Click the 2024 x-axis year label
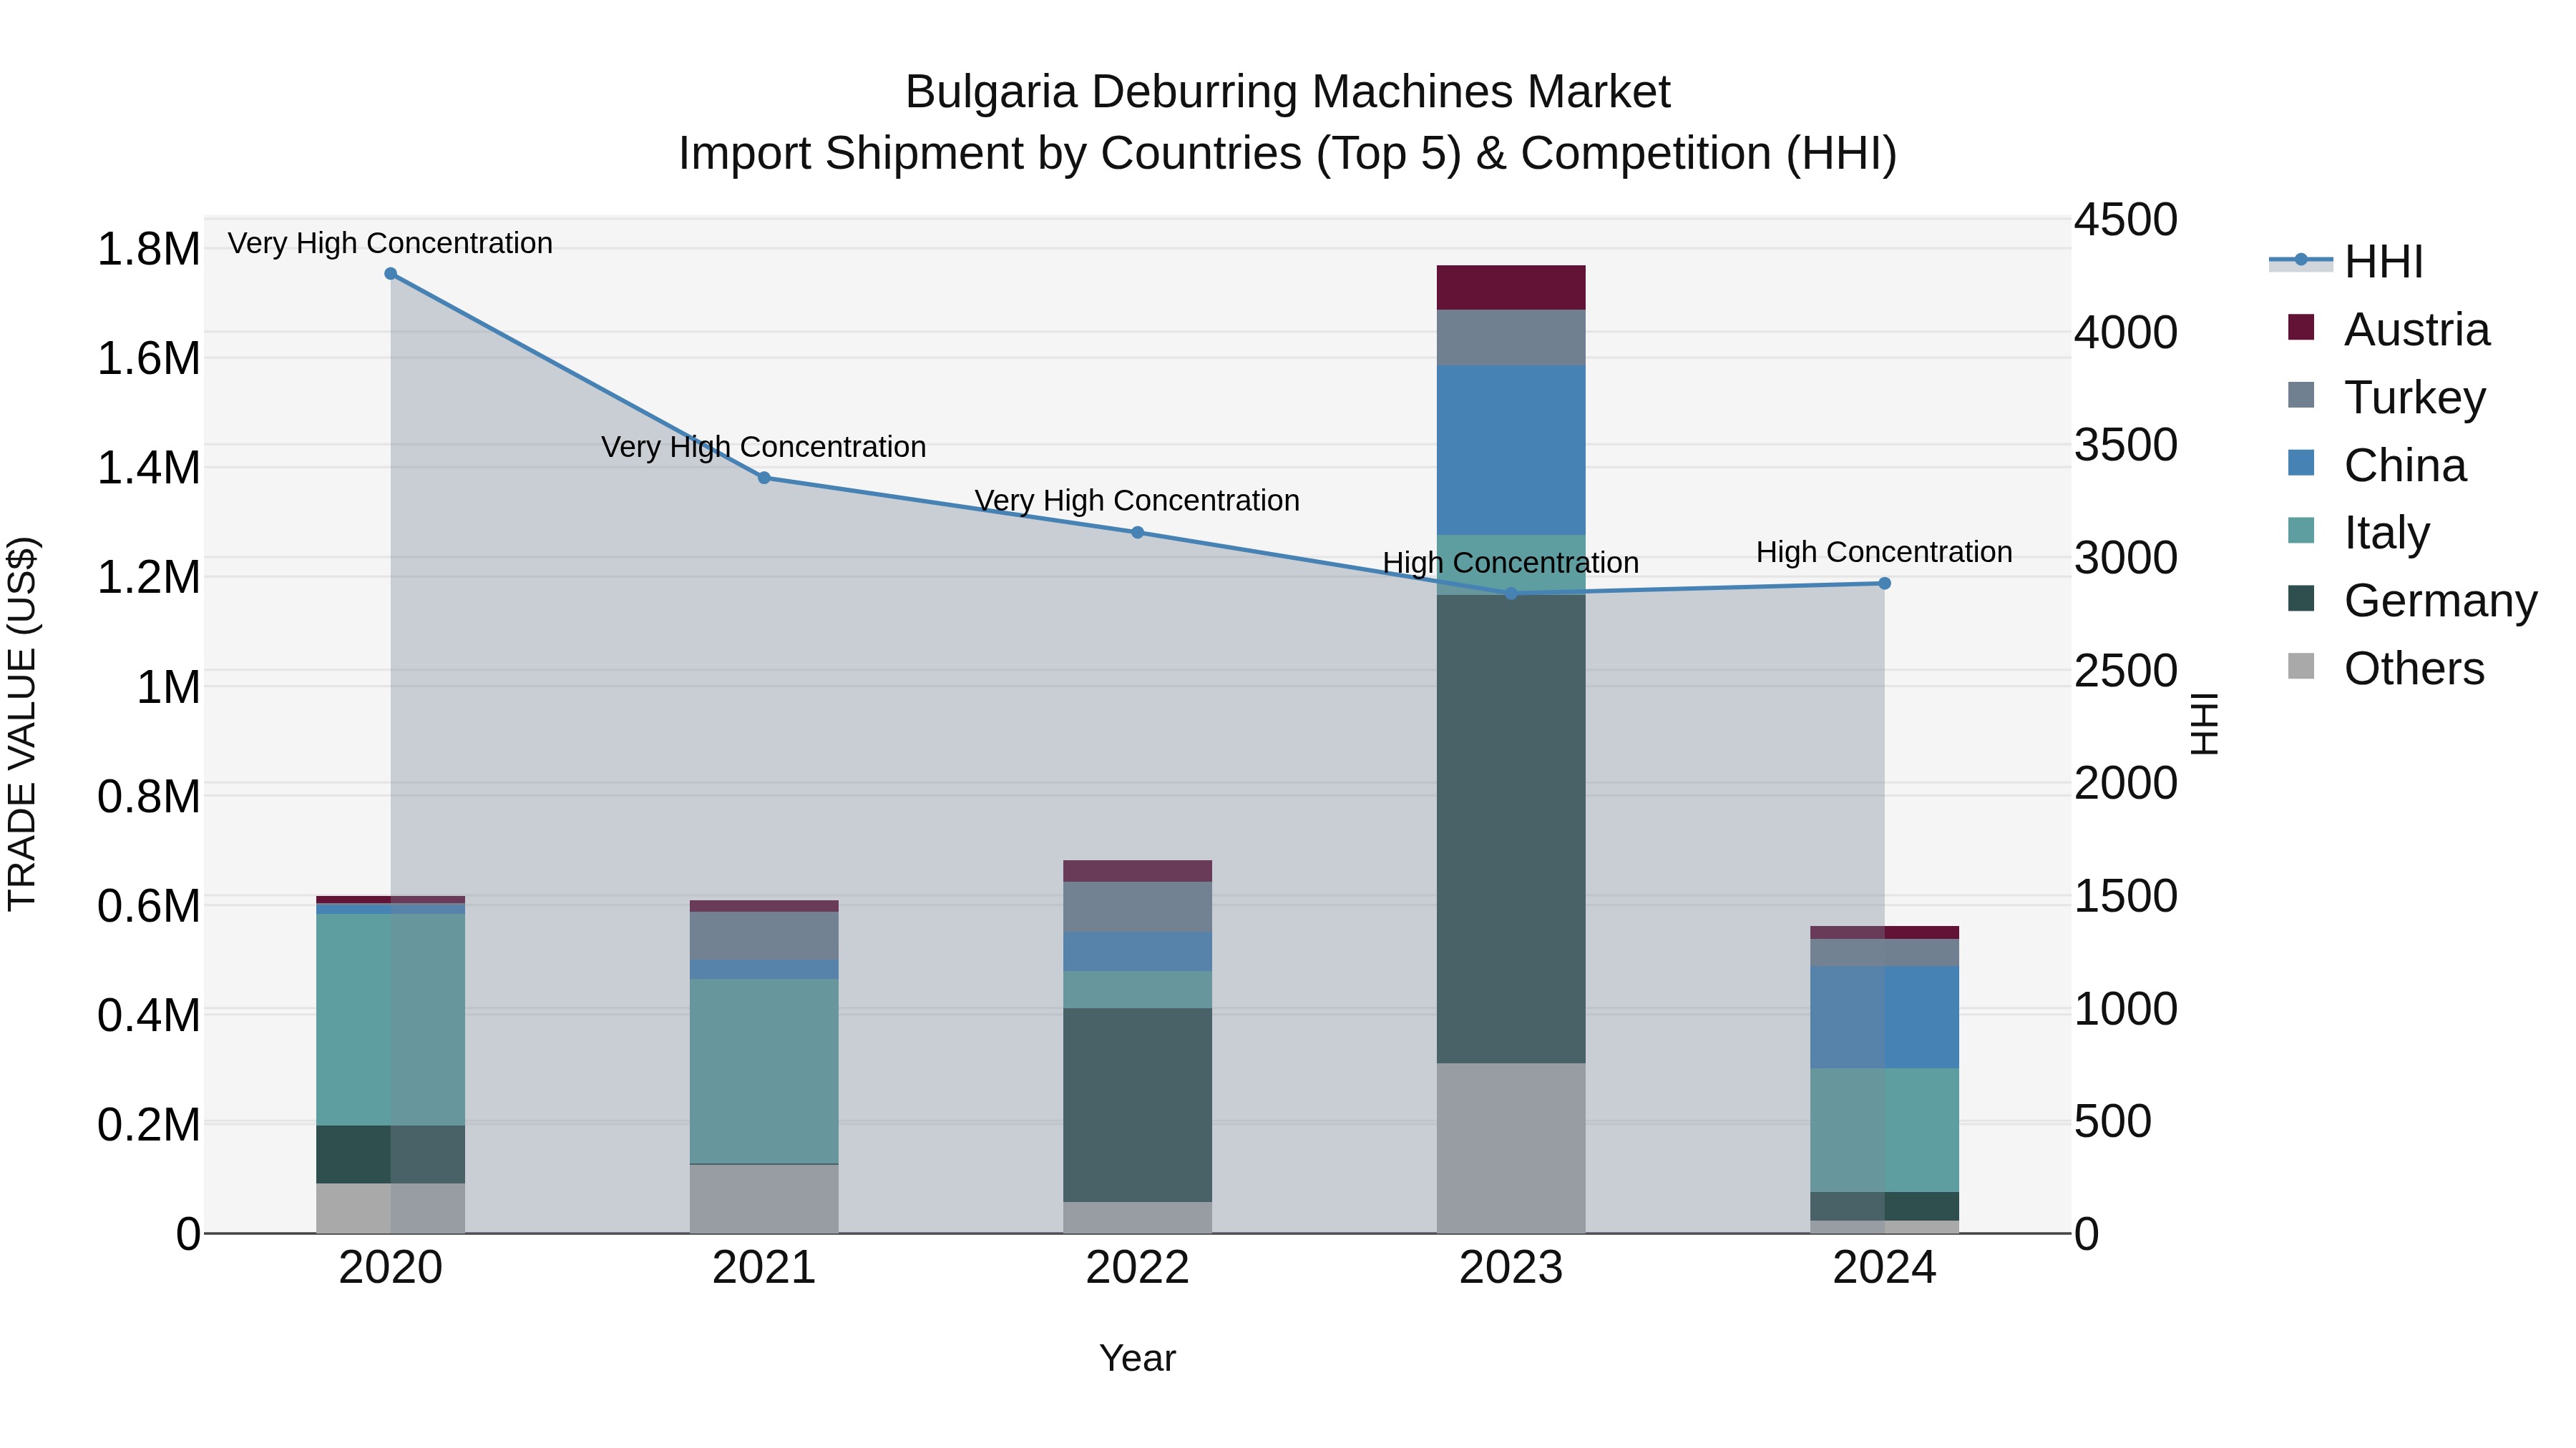Viewport: 2576px width, 1448px height. (1885, 1268)
